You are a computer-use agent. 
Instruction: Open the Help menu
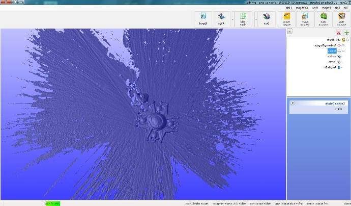click(289, 8)
